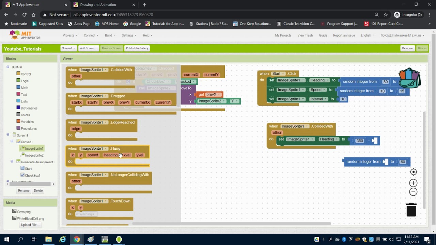Click the trash can in the workspace
Viewport: 436px width, 245px height.
pyautogui.click(x=411, y=210)
